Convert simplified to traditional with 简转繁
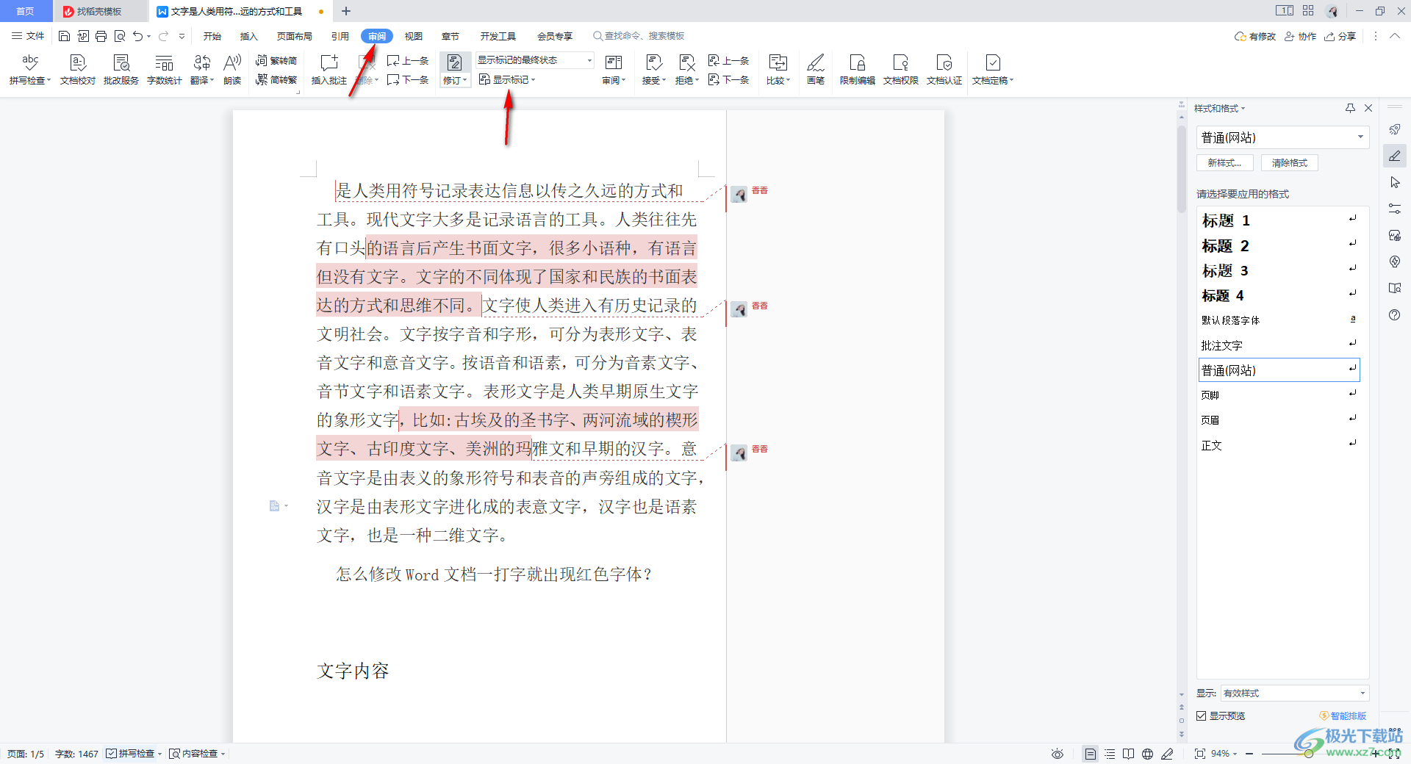1411x764 pixels. click(276, 79)
